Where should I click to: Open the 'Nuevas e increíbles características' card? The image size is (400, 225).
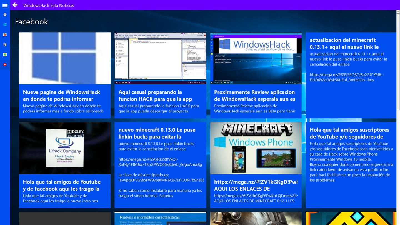pyautogui.click(x=160, y=219)
